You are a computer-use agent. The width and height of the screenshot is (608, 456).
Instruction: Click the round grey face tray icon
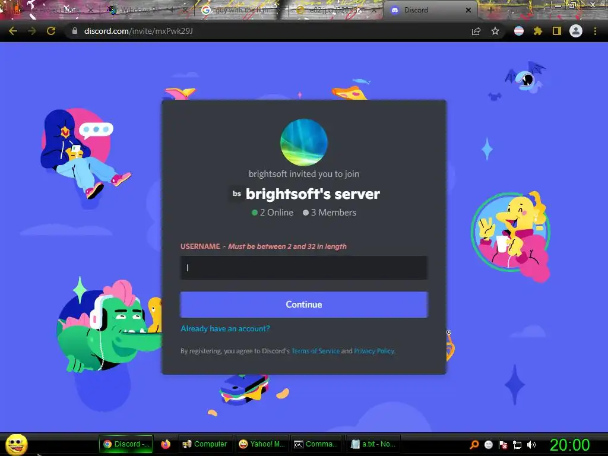coord(489,445)
